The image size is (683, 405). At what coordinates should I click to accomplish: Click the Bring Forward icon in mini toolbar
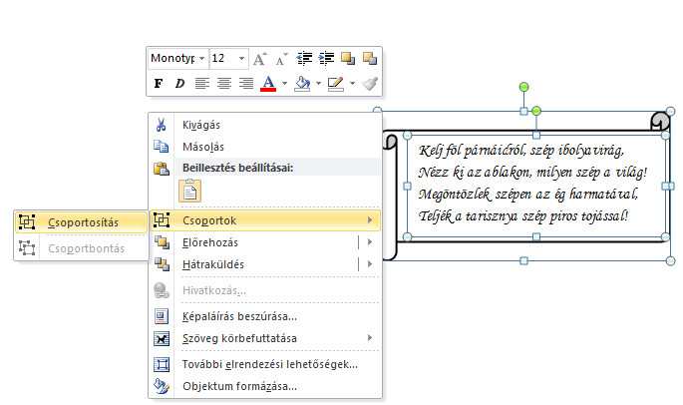tap(348, 59)
